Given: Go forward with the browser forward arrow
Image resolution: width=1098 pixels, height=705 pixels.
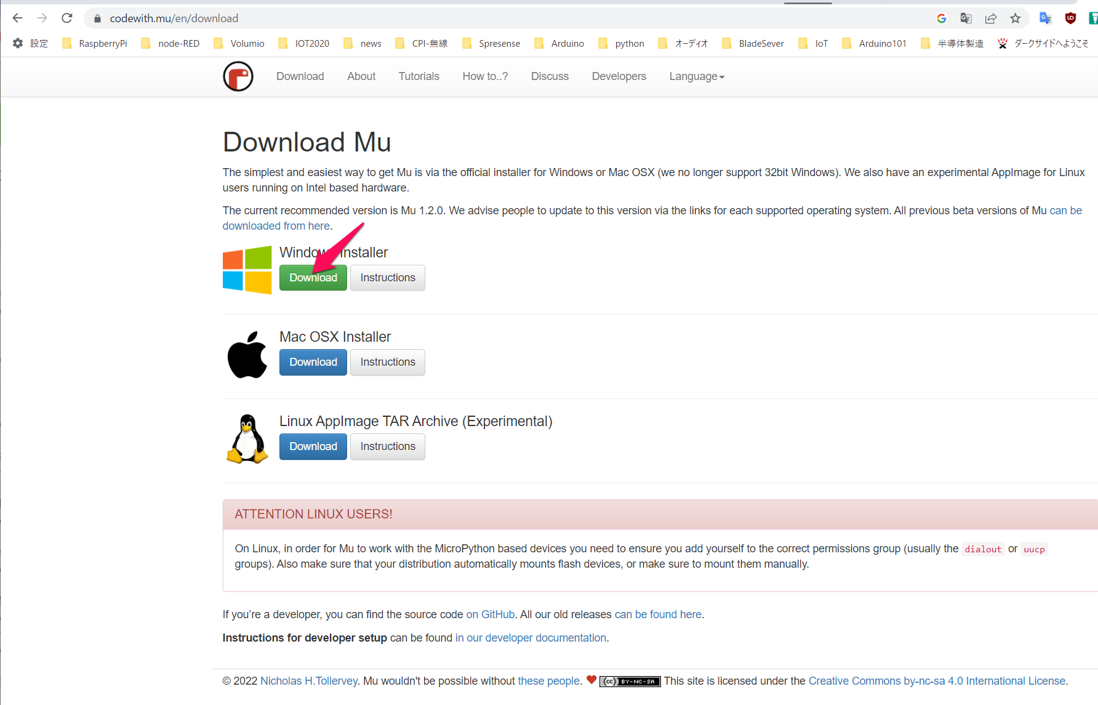Looking at the screenshot, I should tap(42, 18).
